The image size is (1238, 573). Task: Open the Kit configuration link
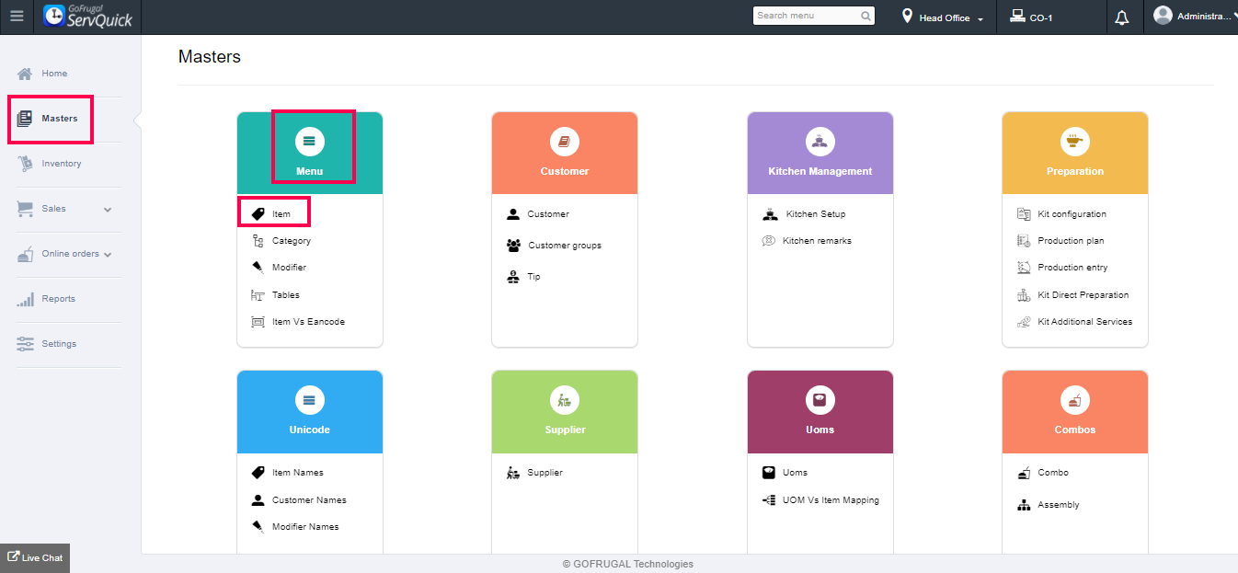point(1072,214)
